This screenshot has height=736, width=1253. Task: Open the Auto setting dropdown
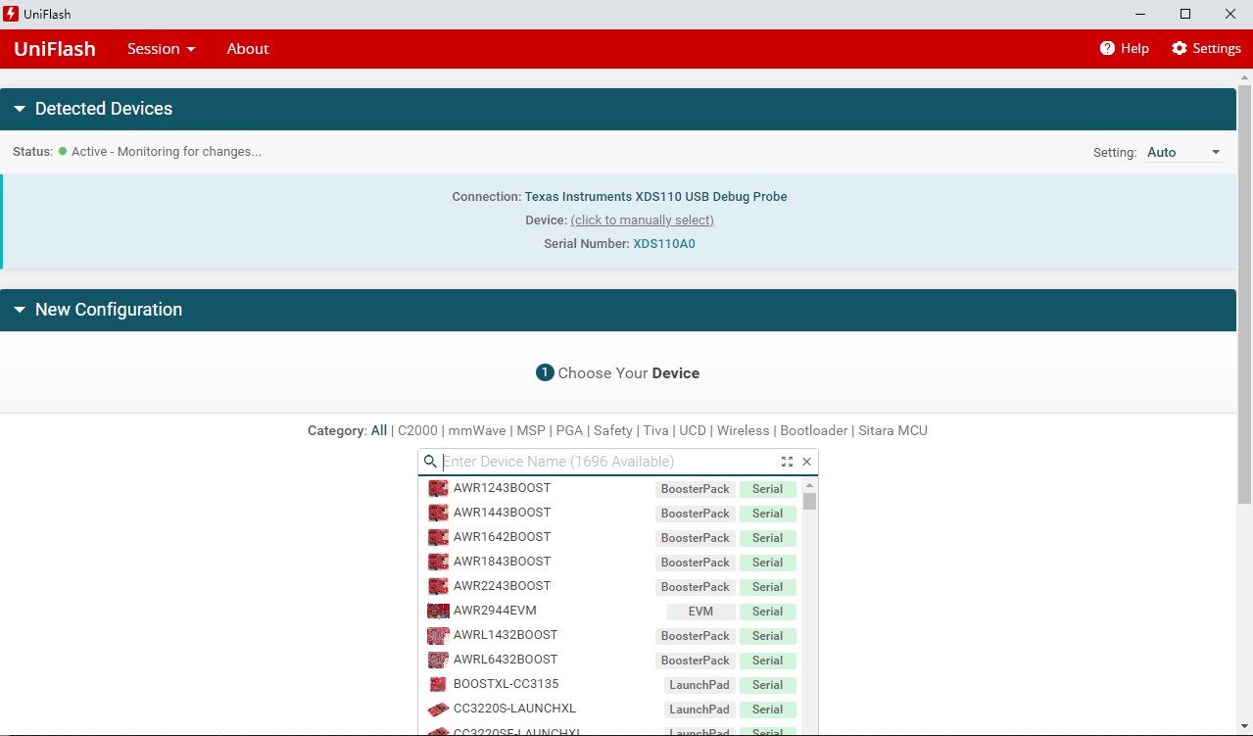coord(1184,152)
